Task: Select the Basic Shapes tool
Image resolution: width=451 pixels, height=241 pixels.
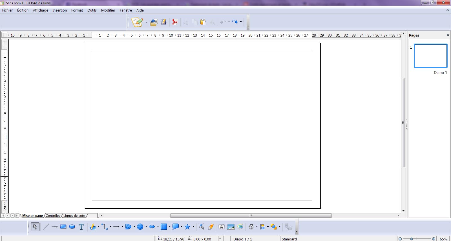Action: point(128,227)
